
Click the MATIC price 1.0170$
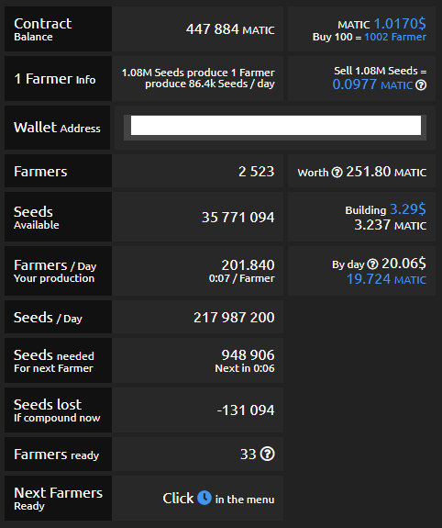tap(400, 24)
